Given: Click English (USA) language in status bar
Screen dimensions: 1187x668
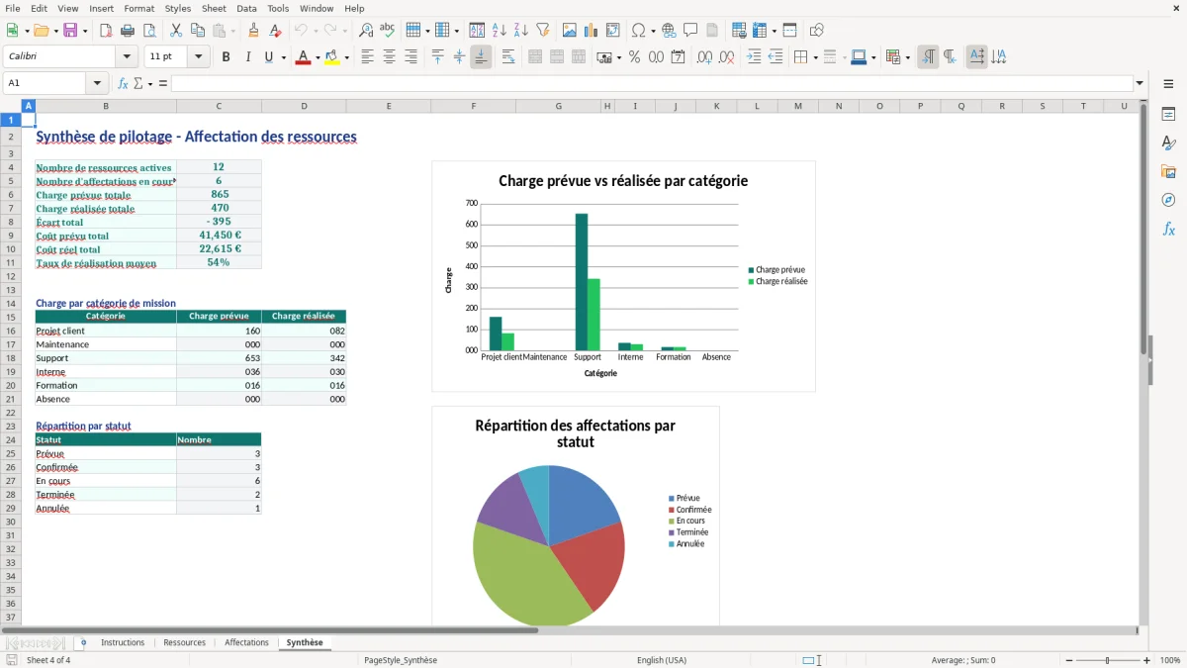Looking at the screenshot, I should point(661,660).
